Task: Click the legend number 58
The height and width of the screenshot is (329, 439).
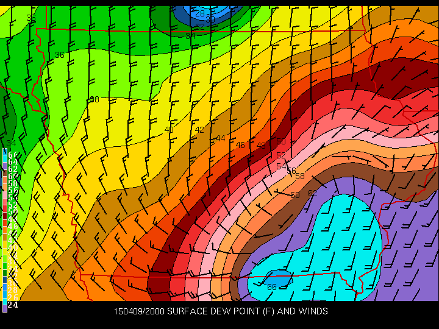Action: 13,184
